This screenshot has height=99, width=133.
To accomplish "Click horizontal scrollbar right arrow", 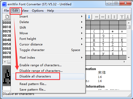I will [x=124, y=62].
